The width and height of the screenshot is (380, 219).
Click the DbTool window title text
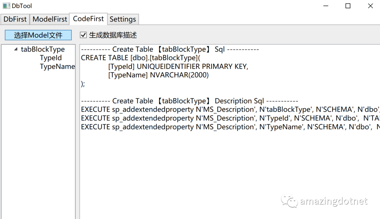[22, 6]
